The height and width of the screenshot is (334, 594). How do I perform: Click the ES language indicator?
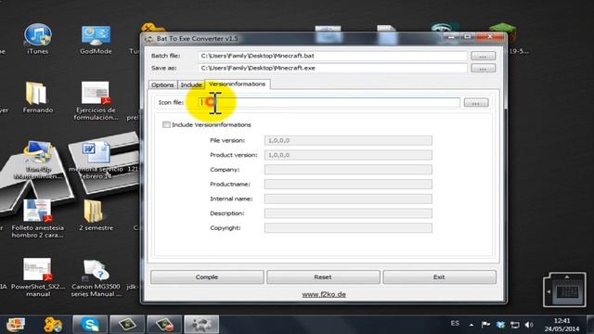[455, 324]
